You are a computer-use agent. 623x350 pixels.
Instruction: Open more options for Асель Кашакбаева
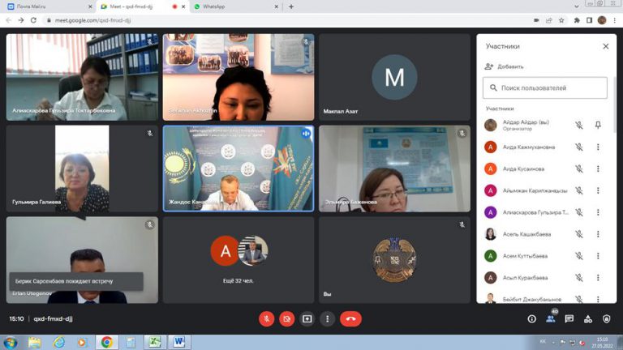[598, 234]
